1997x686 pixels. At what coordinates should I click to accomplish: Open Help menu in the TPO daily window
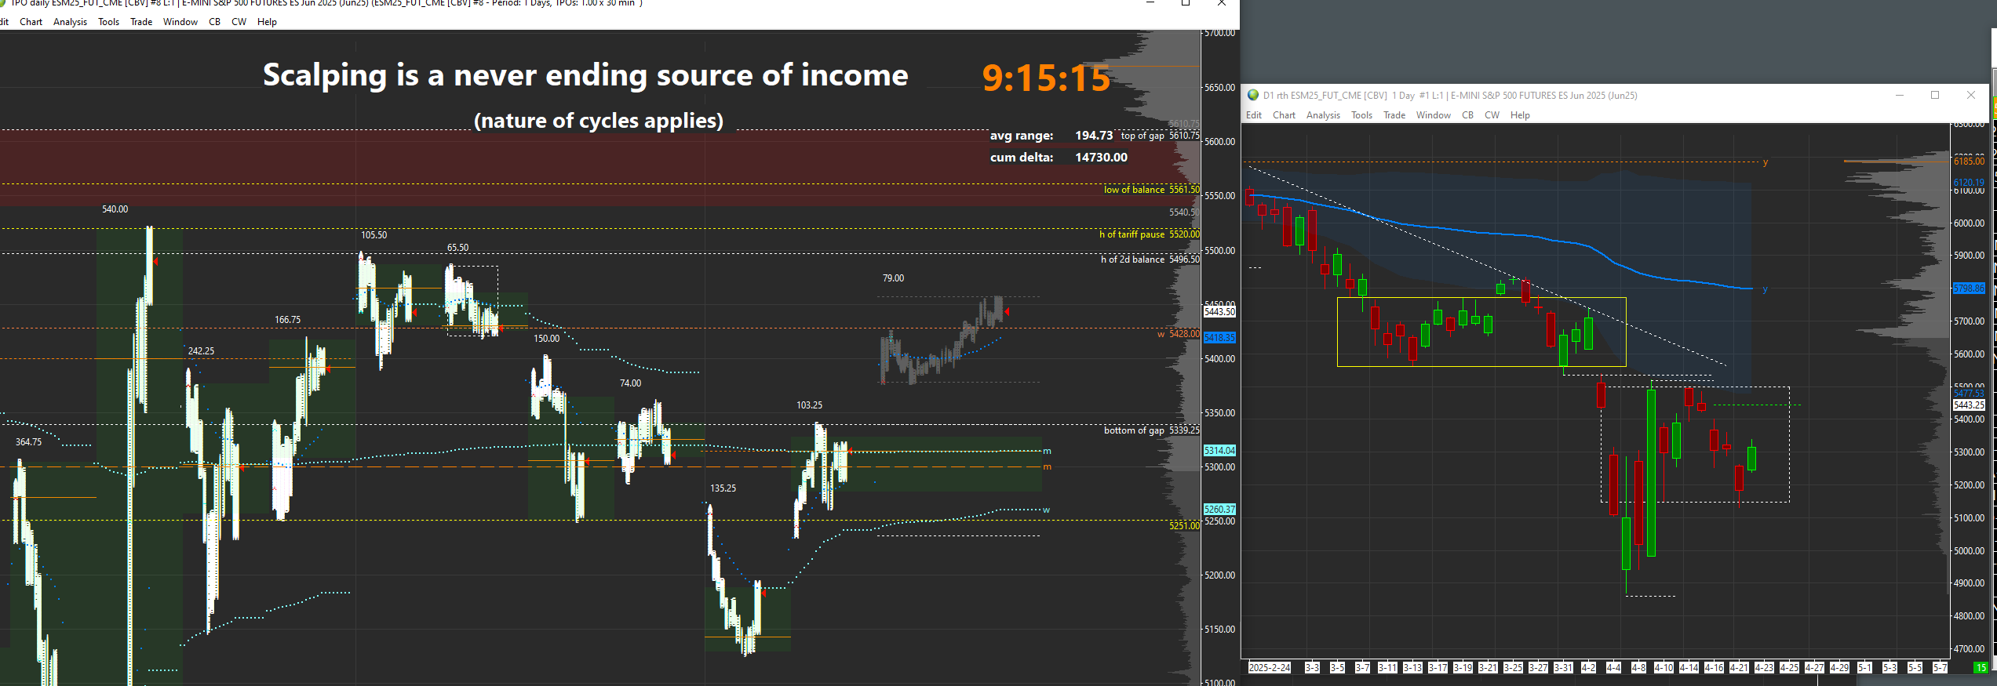267,22
